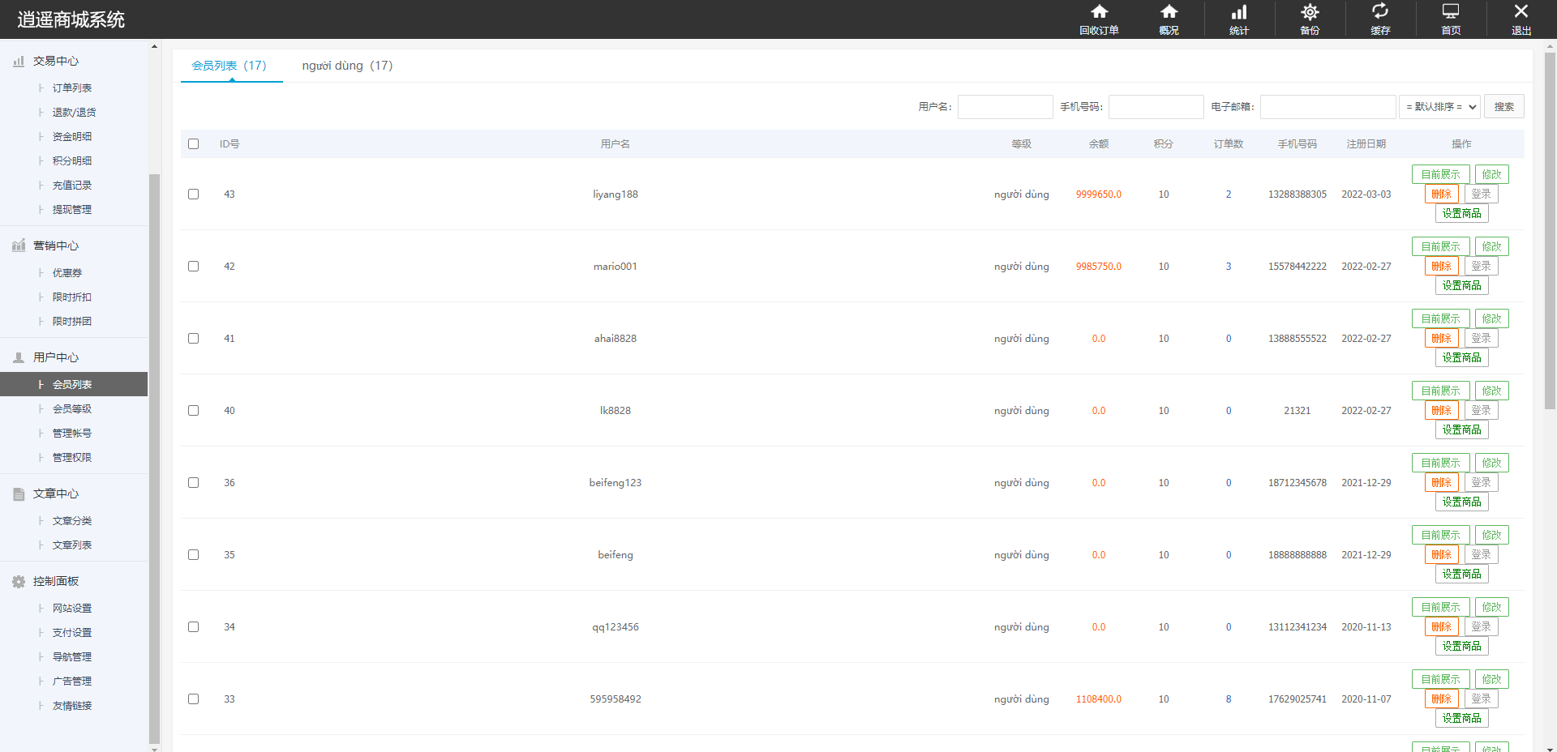
Task: Click the 控制面板 gear icon in sidebar
Action: point(19,581)
